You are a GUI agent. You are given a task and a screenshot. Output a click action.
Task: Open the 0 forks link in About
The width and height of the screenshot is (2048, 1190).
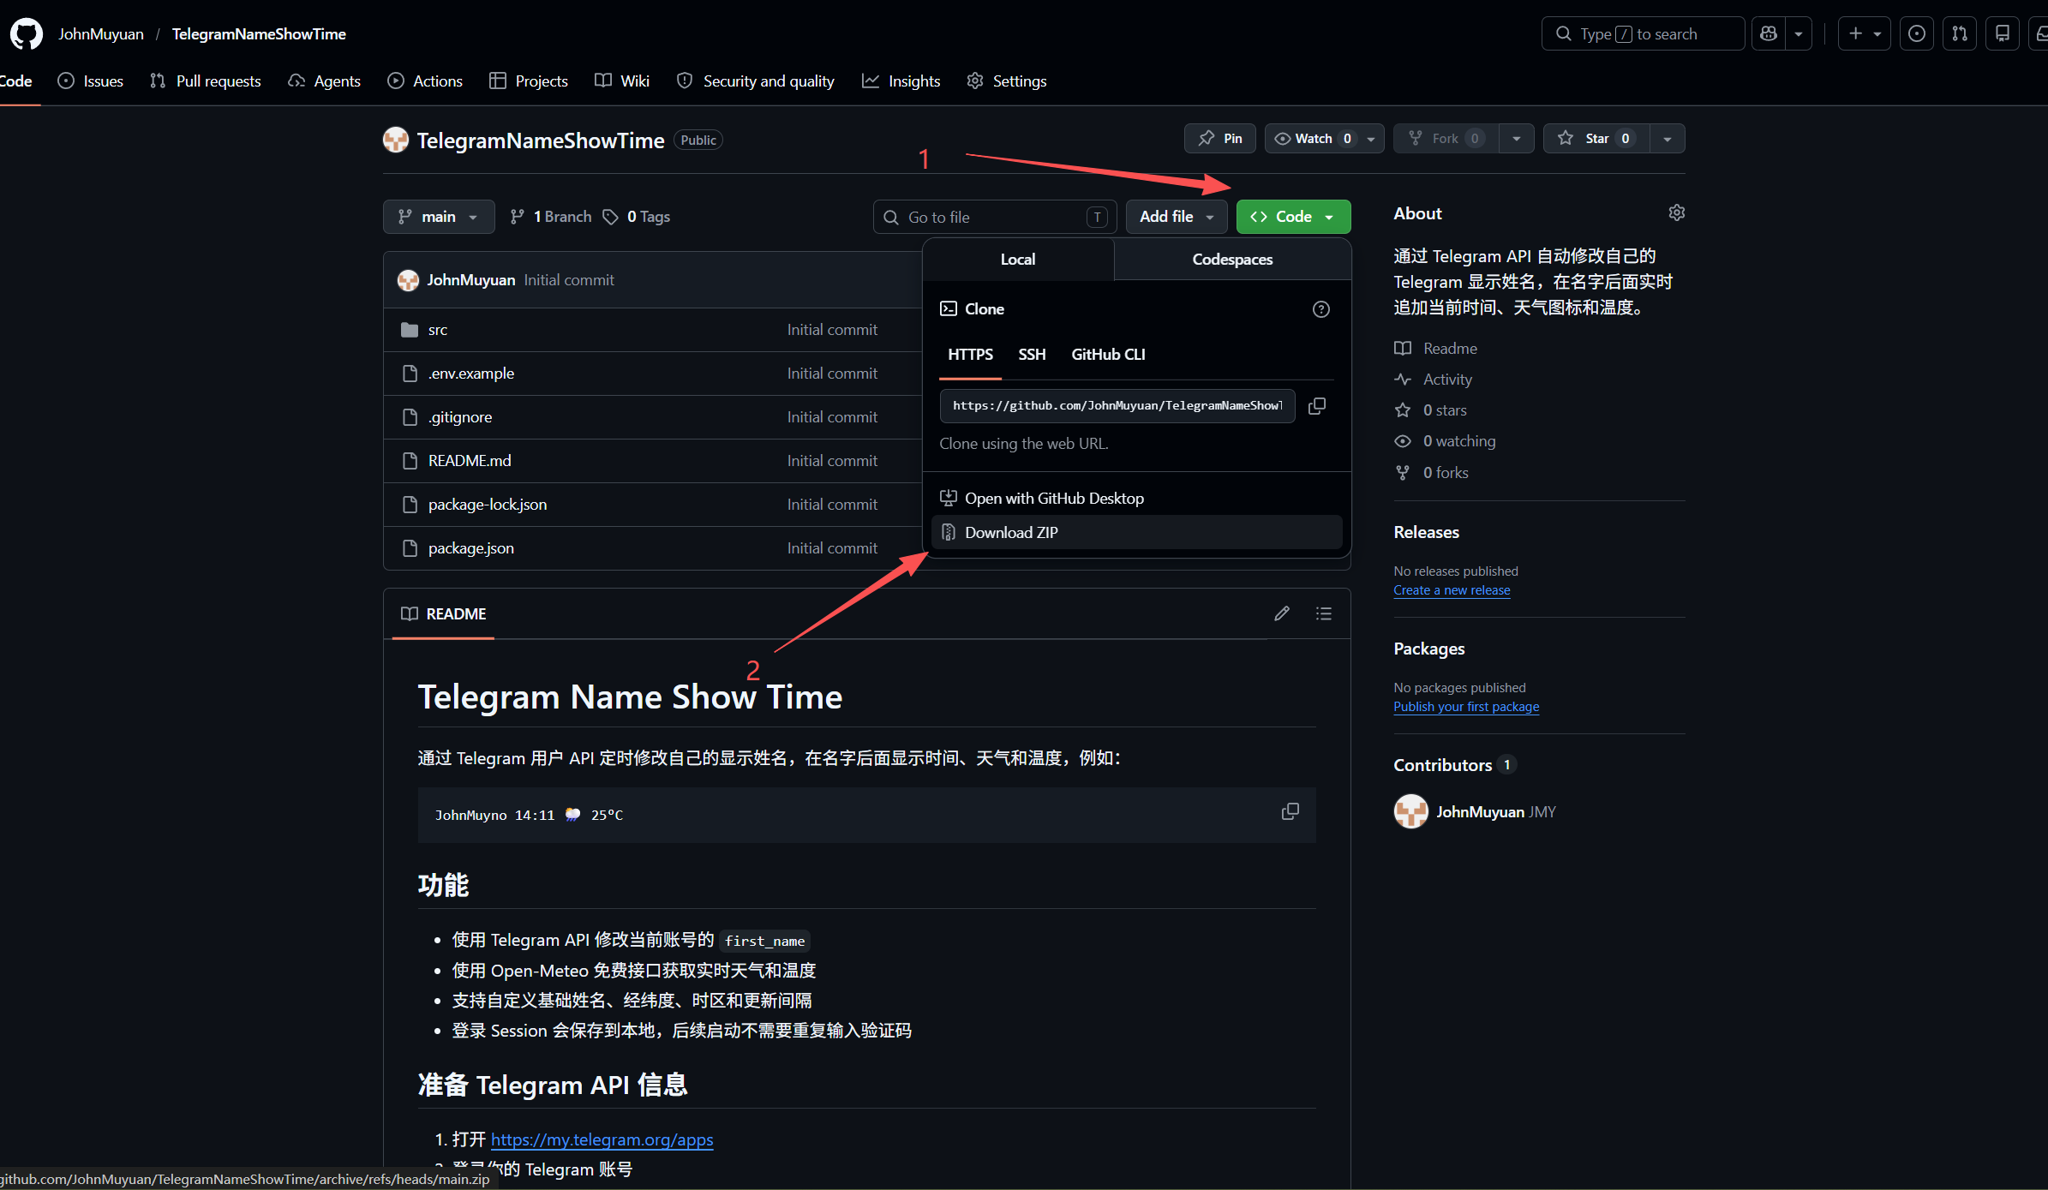[1432, 473]
